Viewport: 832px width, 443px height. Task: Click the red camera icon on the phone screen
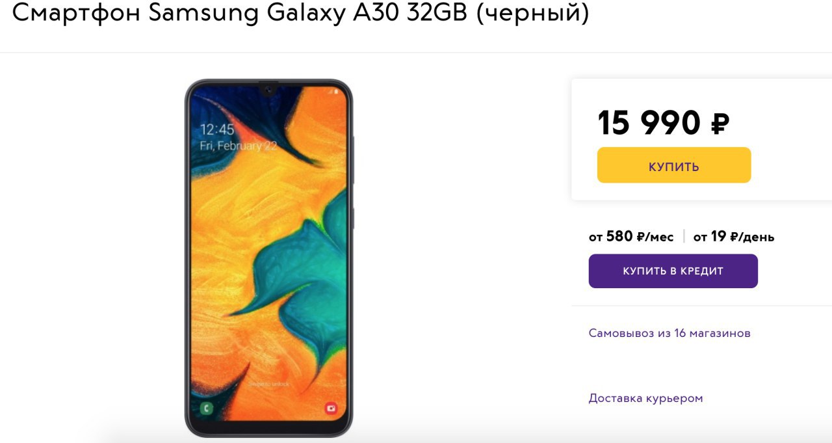coord(331,409)
